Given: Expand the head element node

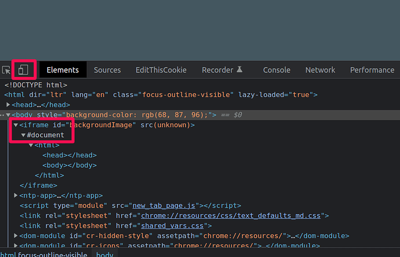Looking at the screenshot, I should click(x=9, y=105).
